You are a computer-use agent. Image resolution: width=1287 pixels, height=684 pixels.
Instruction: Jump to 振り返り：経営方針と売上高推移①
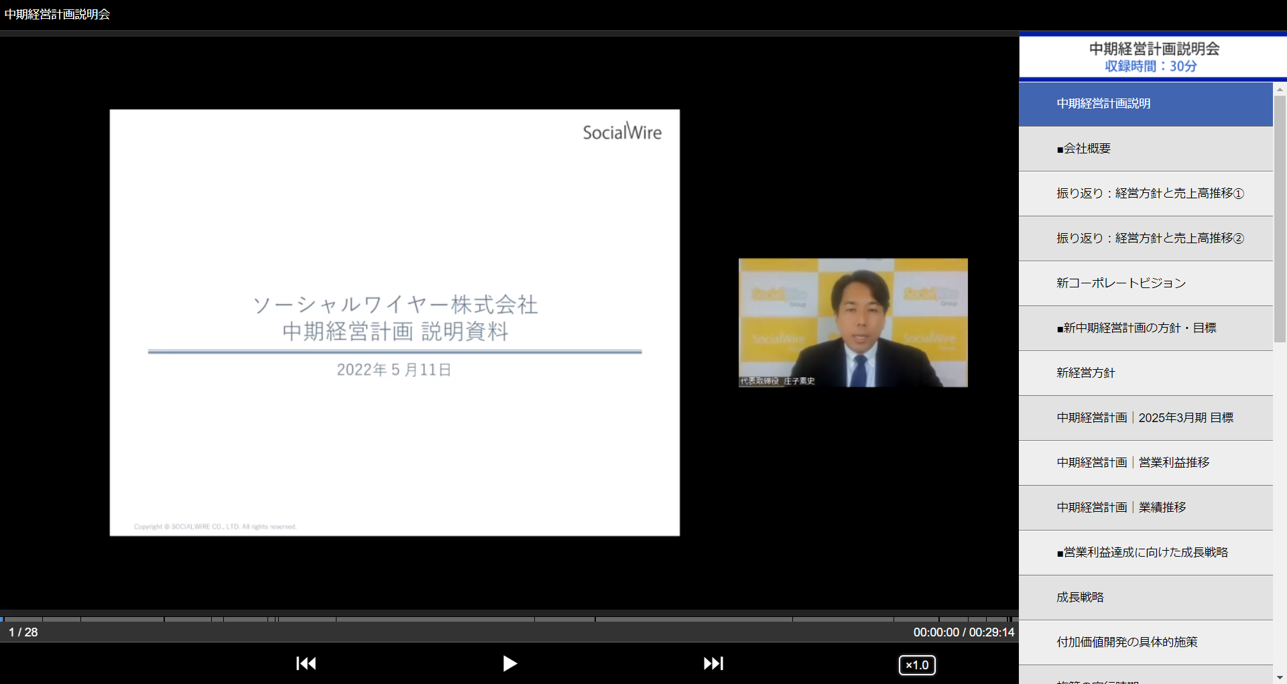tap(1146, 194)
